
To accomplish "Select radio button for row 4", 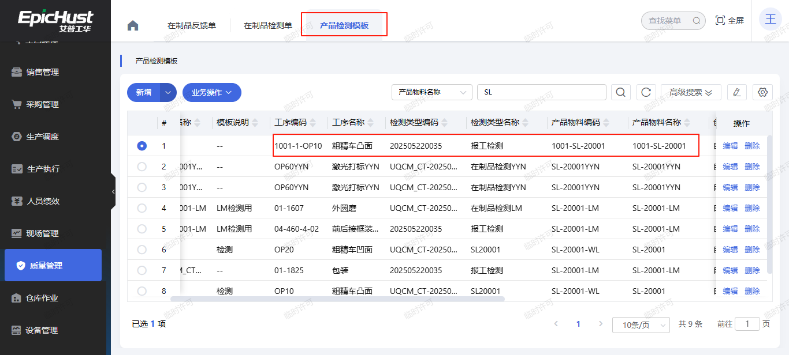I will pyautogui.click(x=142, y=208).
